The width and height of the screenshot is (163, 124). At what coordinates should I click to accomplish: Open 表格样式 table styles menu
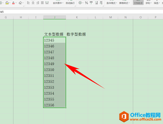point(124,3)
